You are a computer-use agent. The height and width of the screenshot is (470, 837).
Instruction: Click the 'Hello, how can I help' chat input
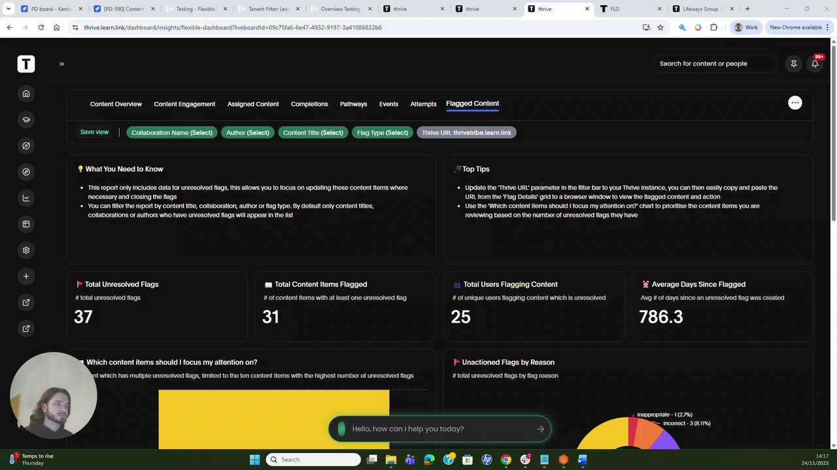[439, 429]
